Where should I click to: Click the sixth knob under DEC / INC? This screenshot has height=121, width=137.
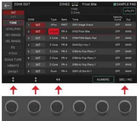click(125, 107)
